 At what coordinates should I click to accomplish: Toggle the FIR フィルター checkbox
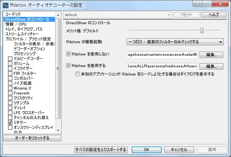pos(10,73)
